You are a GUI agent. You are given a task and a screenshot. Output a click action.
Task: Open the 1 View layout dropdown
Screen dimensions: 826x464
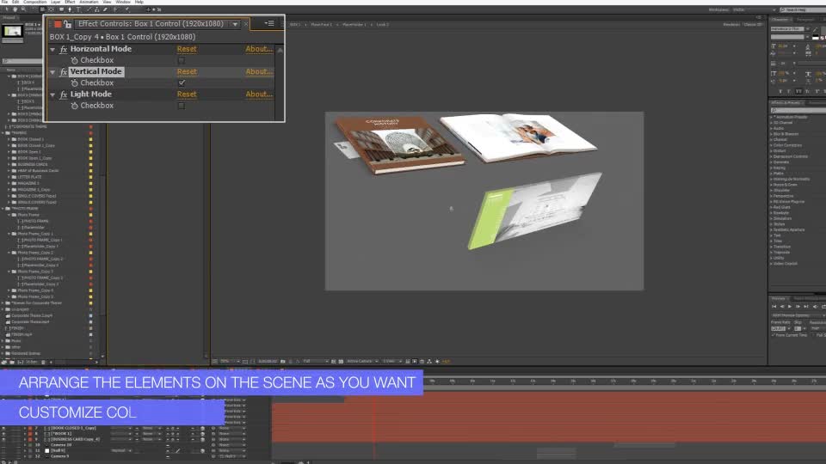(x=392, y=362)
